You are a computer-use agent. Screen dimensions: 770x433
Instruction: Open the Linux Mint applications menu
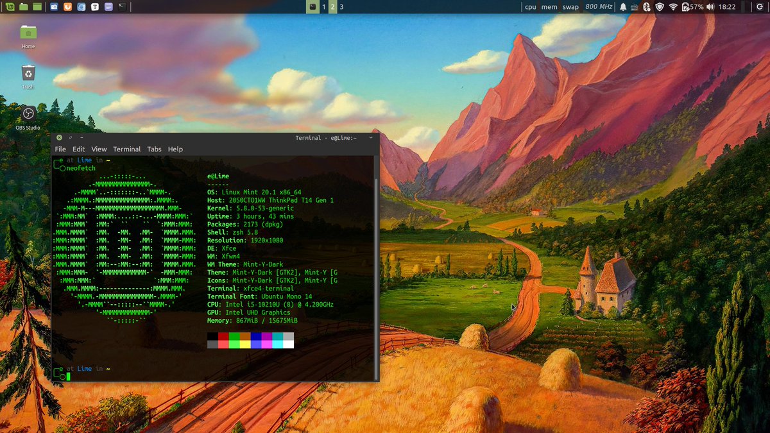click(x=10, y=6)
